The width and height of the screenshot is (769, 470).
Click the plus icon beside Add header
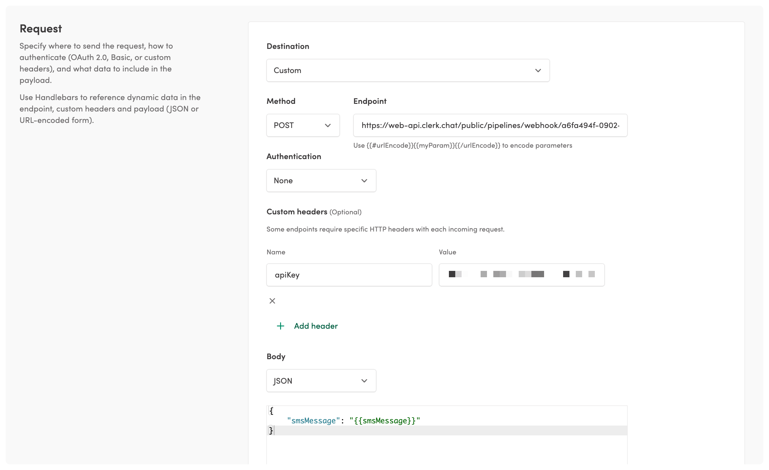coord(280,326)
